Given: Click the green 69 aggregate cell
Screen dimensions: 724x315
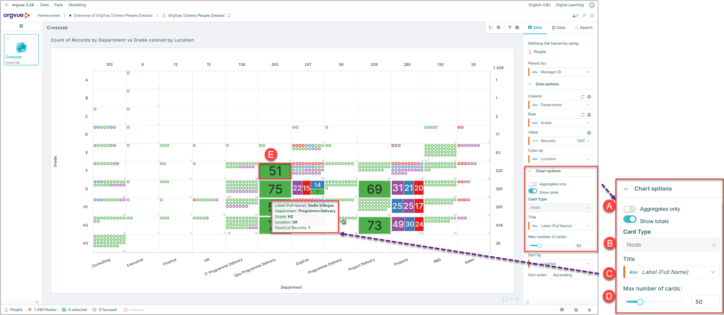Looking at the screenshot, I should coord(374,189).
